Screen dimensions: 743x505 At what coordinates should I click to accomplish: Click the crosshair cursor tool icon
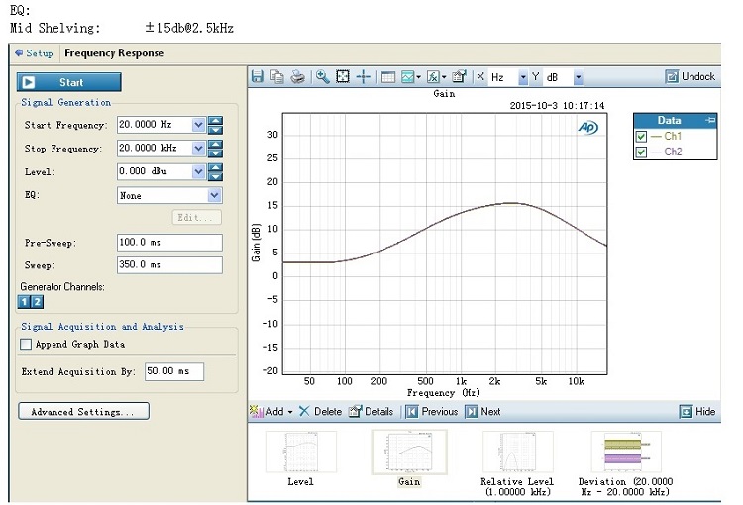[364, 77]
